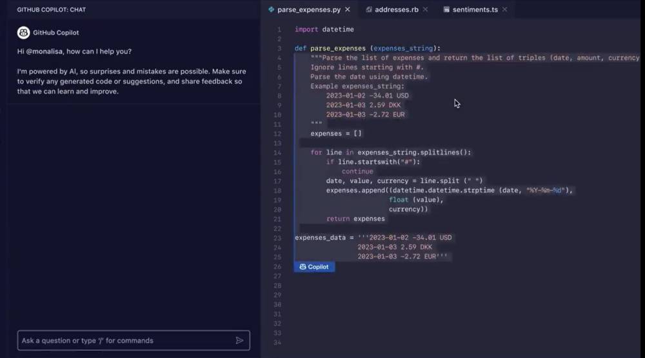Click the Ruby file icon on addresses.rb tab

[x=369, y=10]
